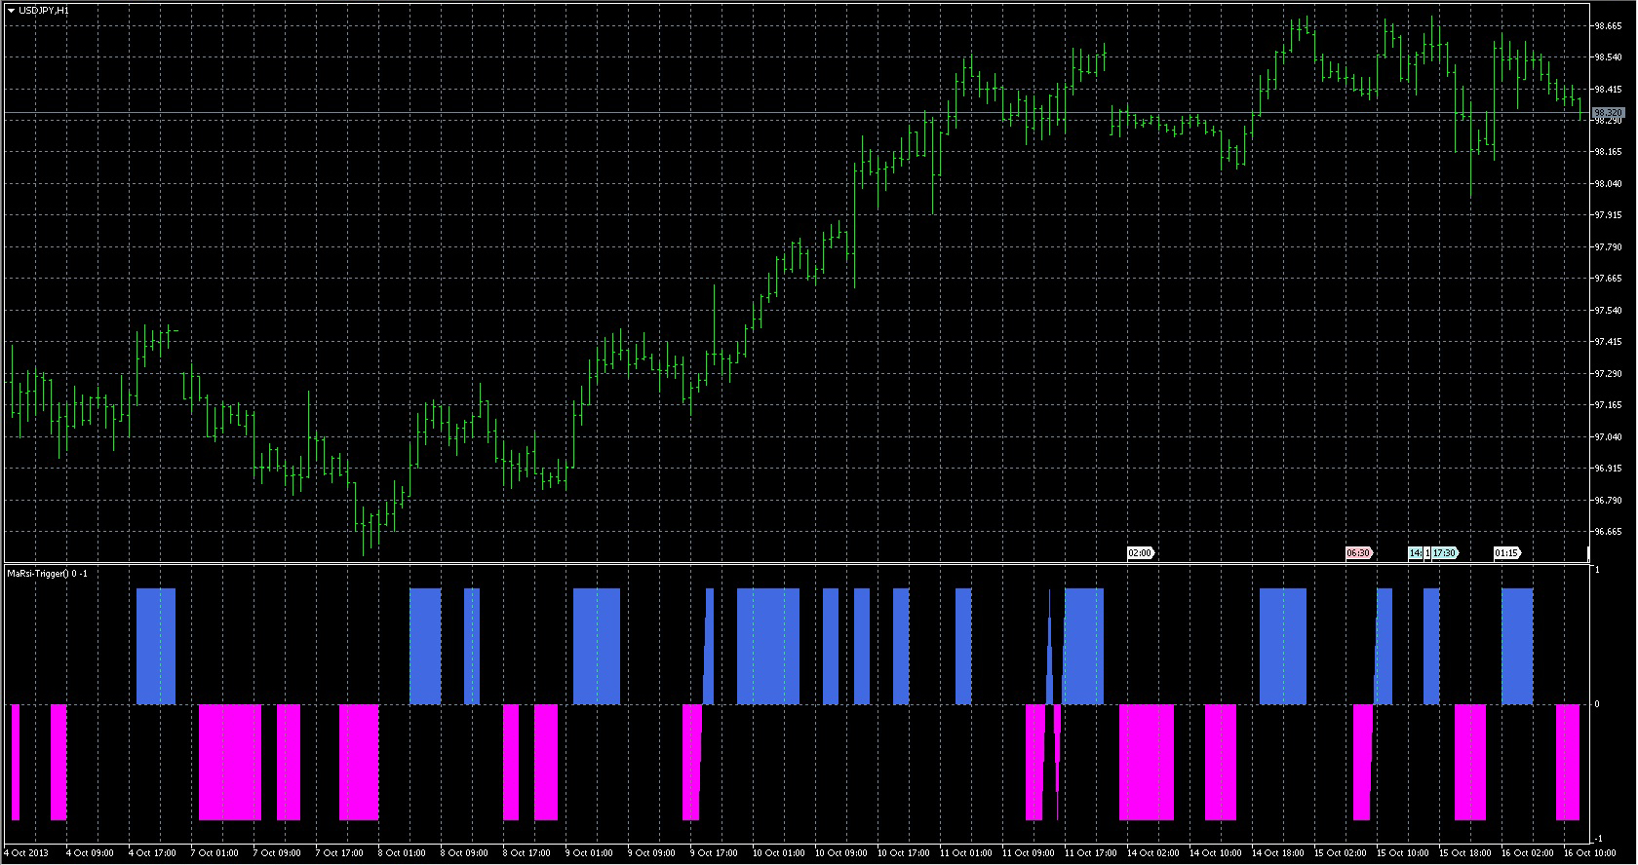Select the 97.290 price scale value
The height and width of the screenshot is (865, 1638).
pyautogui.click(x=1608, y=374)
